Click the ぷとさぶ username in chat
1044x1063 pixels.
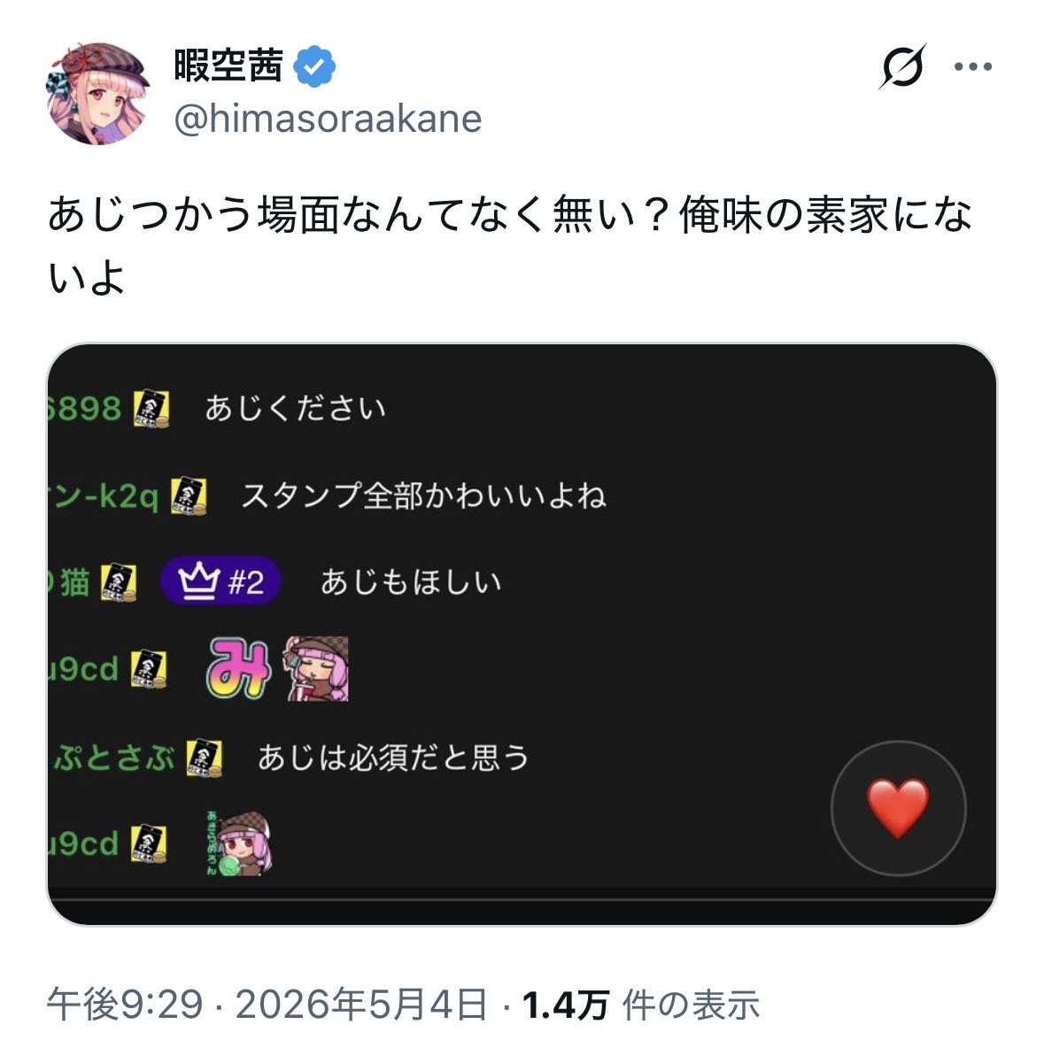(115, 759)
